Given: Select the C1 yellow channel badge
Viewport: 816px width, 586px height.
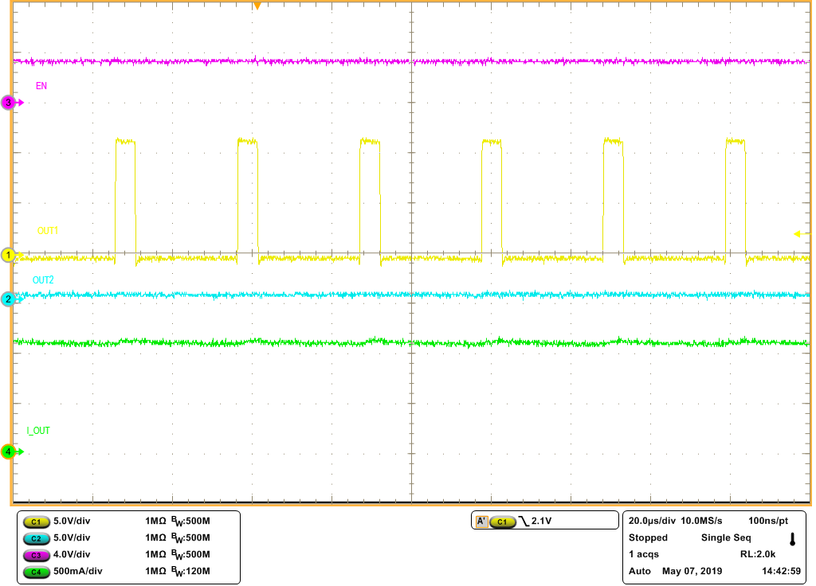Looking at the screenshot, I should 37,522.
